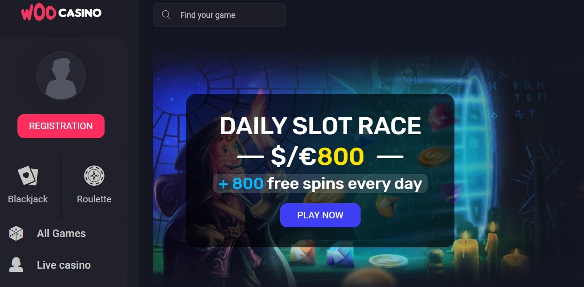The height and width of the screenshot is (287, 584).
Task: Open the Live casino menu item
Action: 63,265
